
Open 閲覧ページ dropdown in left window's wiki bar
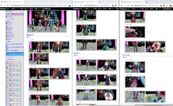(15, 9)
